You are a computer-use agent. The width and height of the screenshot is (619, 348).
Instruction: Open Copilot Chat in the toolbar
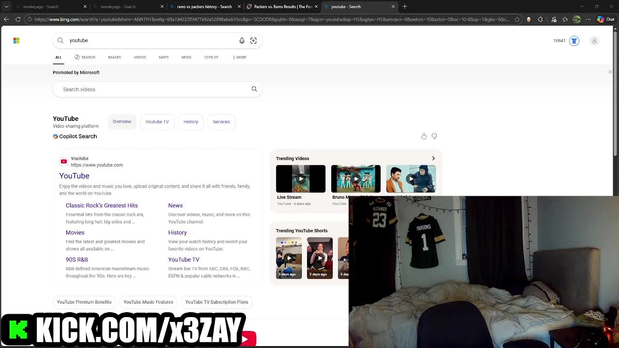pos(605,19)
